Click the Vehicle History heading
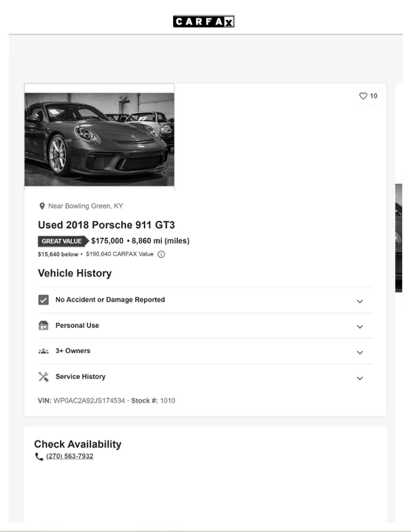Image resolution: width=411 pixels, height=532 pixels. click(75, 273)
